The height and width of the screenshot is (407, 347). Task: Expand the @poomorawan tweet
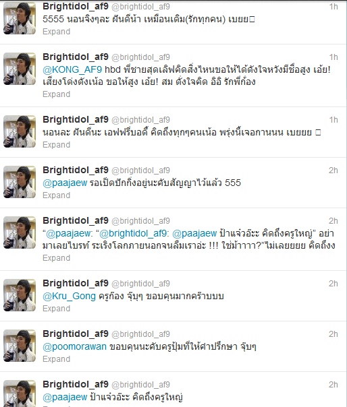click(57, 359)
